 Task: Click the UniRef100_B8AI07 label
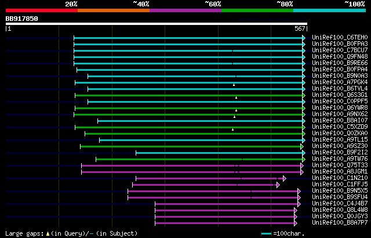[340, 121]
